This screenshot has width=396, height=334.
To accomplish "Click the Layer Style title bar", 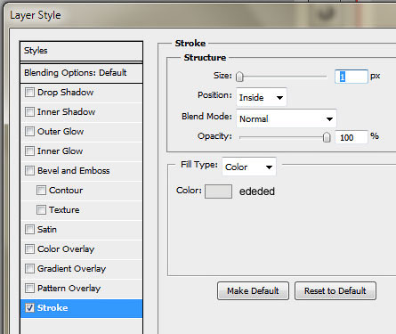I will tap(200, 15).
